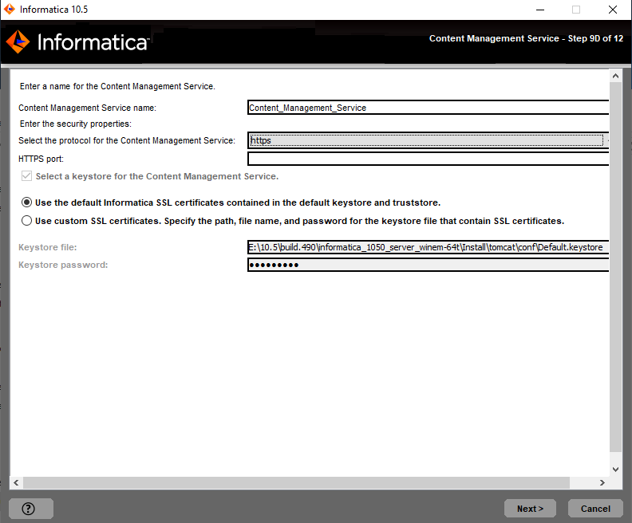Open the help question mark button
The width and height of the screenshot is (632, 523).
30,509
